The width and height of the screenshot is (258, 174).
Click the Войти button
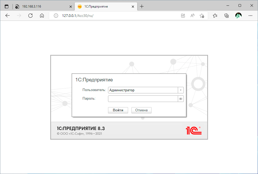[x=118, y=110]
